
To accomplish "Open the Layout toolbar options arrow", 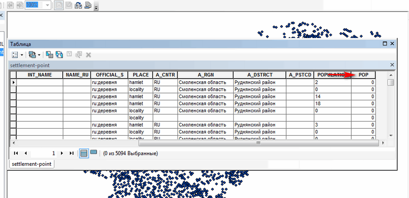I will click(96, 8).
